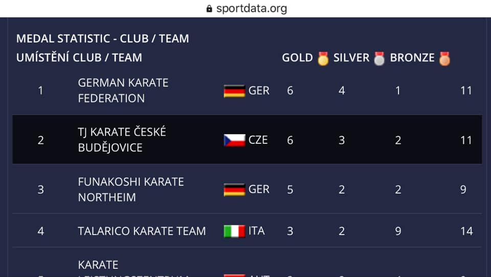Click the ITA country code
Screen dimensions: 491x277
pos(257,231)
